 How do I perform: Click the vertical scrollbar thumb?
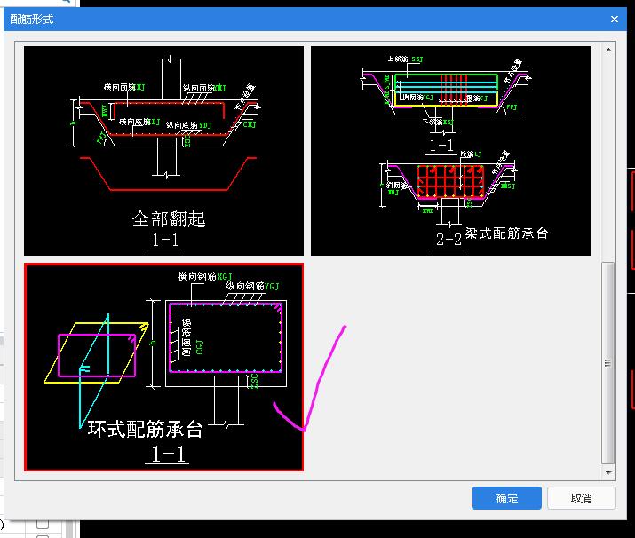607,363
